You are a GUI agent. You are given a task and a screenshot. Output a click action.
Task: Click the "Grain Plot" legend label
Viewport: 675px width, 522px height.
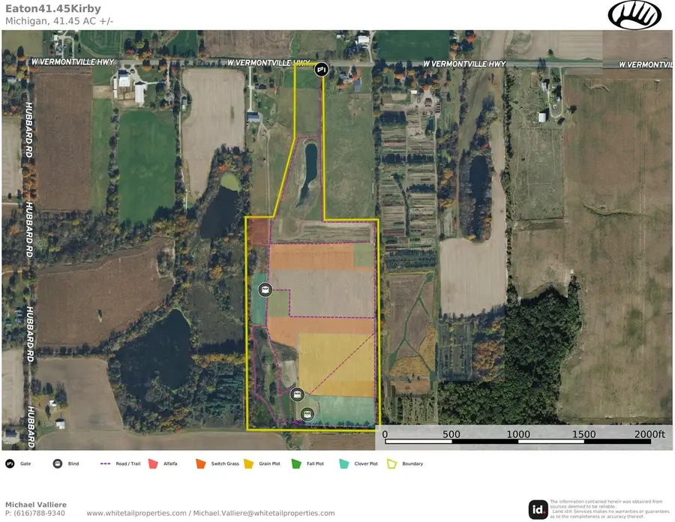[x=270, y=463]
